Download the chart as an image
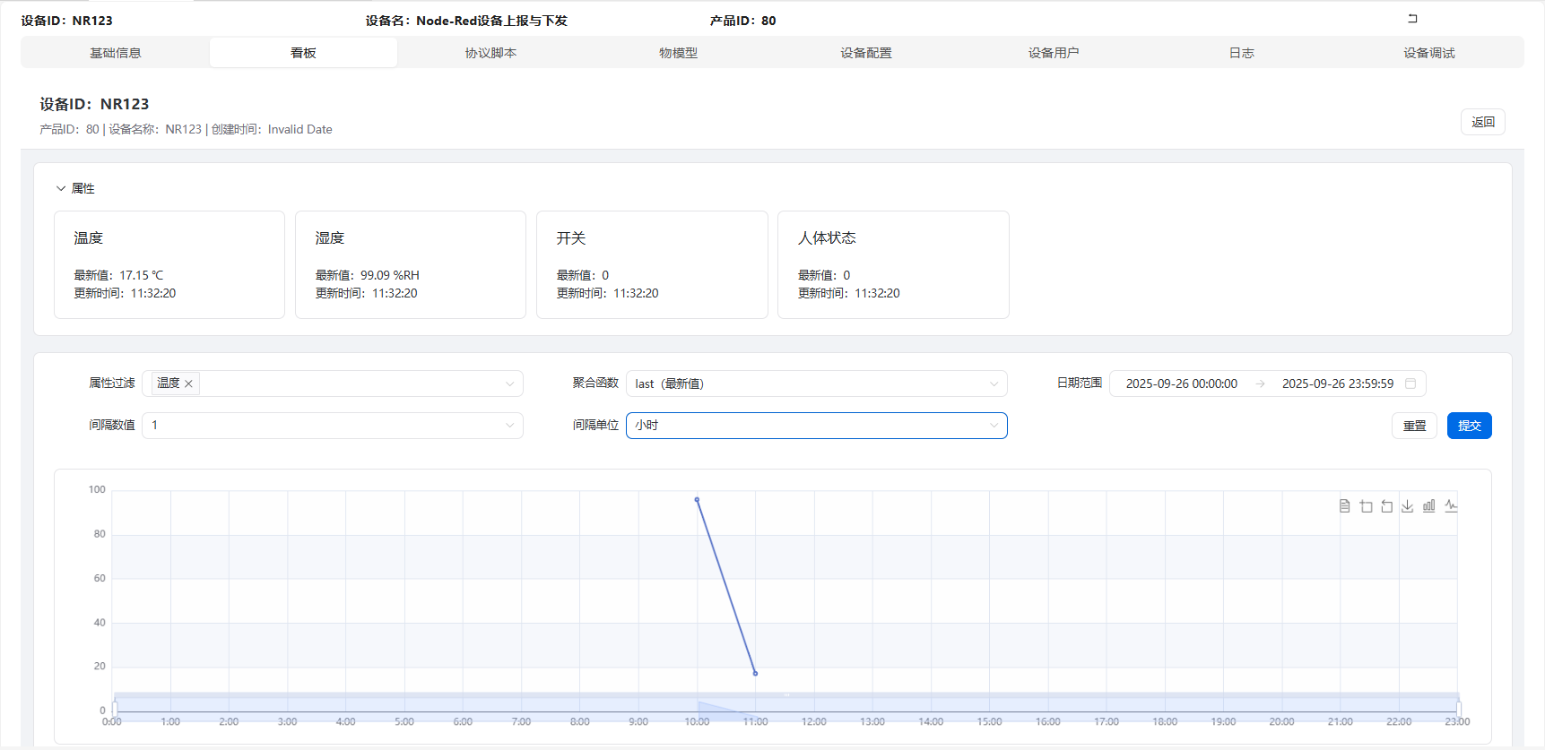Image resolution: width=1545 pixels, height=750 pixels. 1408,506
